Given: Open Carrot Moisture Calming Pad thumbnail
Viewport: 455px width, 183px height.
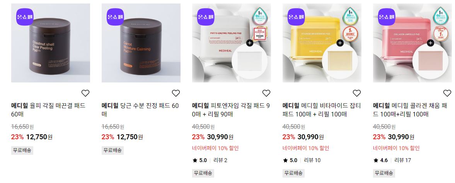Looking at the screenshot, I should [x=141, y=43].
